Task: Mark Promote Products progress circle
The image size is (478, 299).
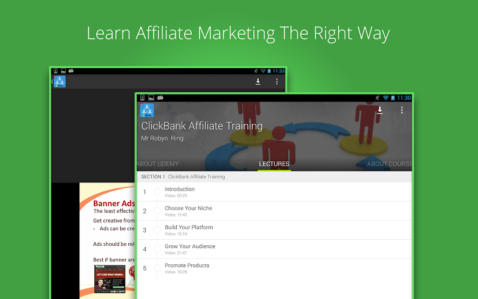Action: pyautogui.click(x=157, y=268)
